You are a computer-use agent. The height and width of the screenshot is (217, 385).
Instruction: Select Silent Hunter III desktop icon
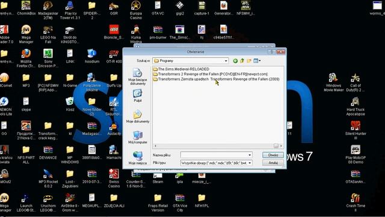point(356,130)
